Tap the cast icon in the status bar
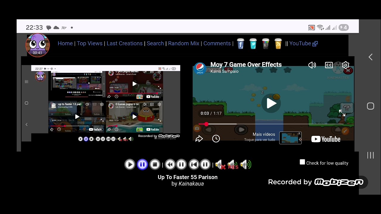This screenshot has height=214, width=381. 311,28
